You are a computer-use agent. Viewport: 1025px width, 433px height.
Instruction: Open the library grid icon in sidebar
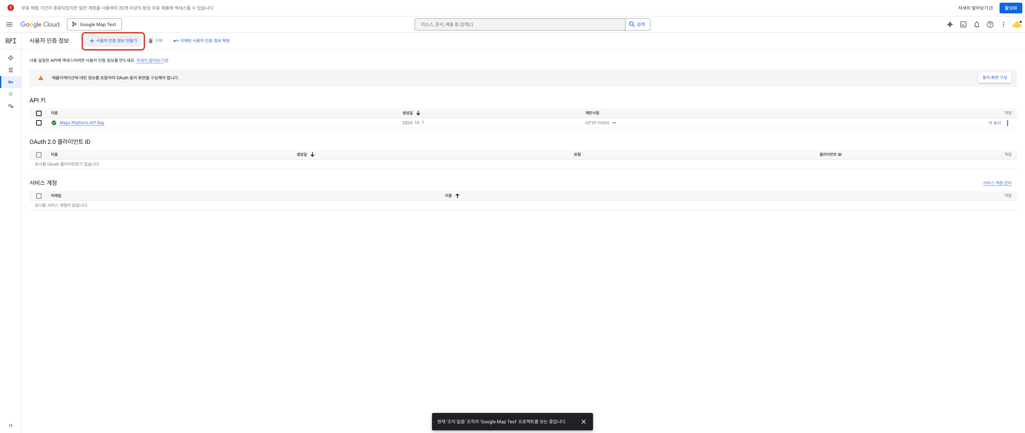tap(11, 70)
